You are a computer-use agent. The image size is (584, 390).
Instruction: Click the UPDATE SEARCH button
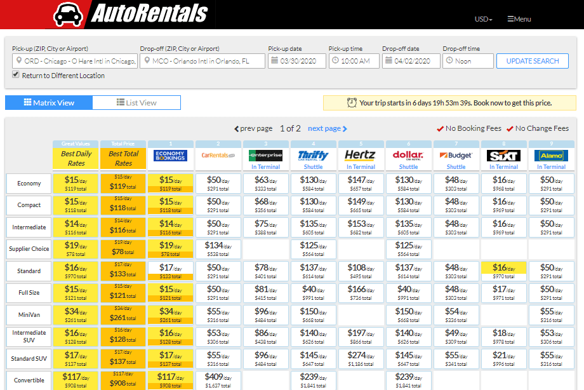(532, 61)
